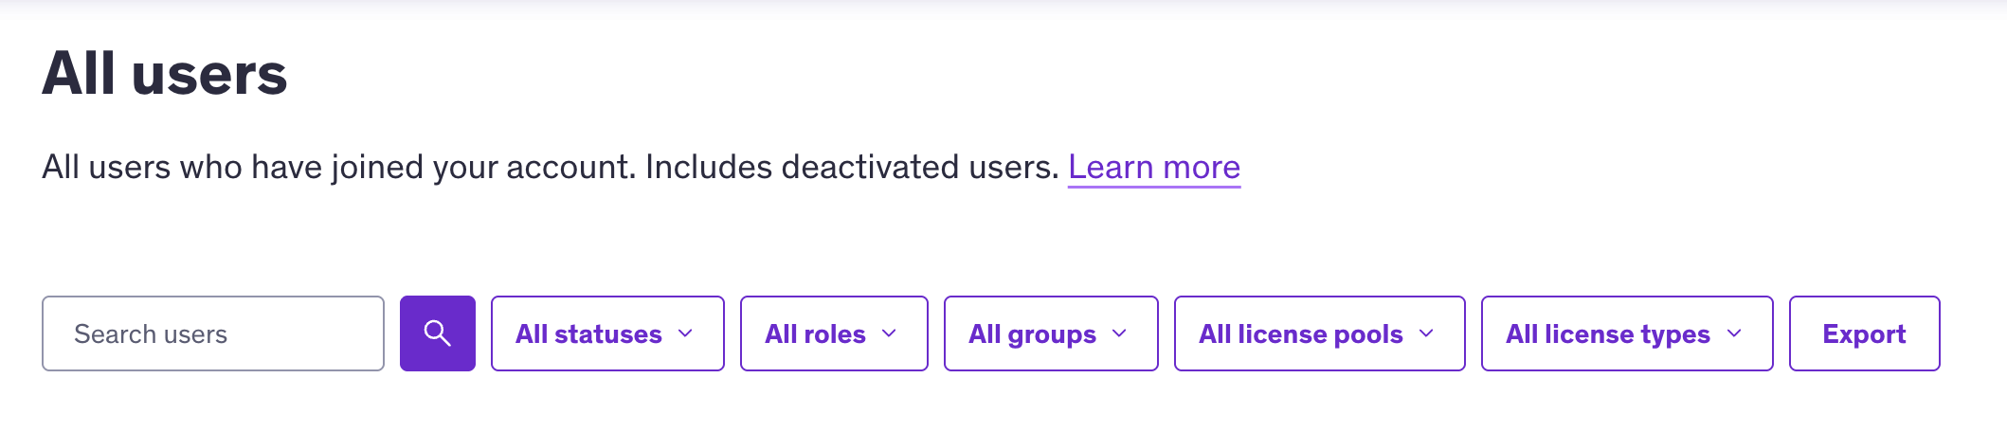The image size is (2007, 432).
Task: Click the Search users placeholder text
Action: (x=151, y=334)
